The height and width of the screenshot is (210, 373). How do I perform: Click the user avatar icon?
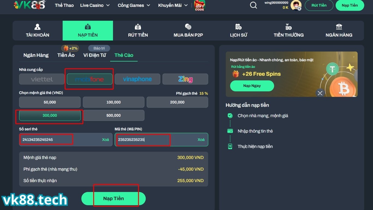[x=296, y=5]
